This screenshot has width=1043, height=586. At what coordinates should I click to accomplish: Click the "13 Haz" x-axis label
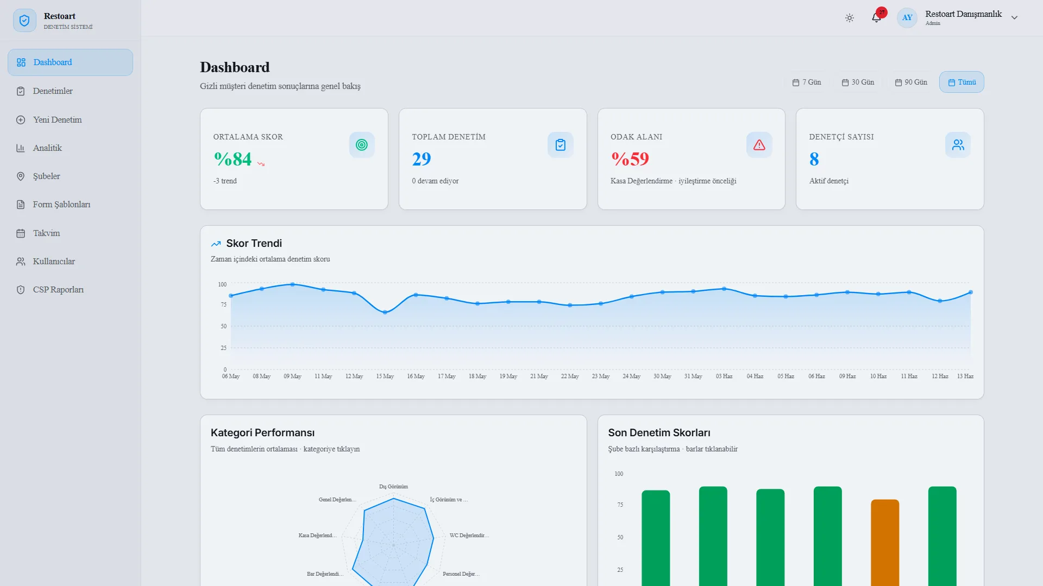965,377
